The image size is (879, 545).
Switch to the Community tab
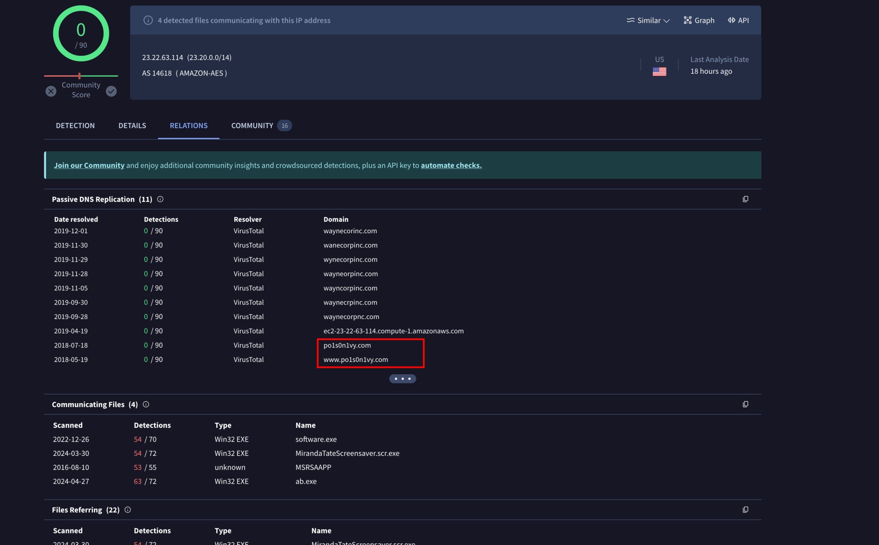pyautogui.click(x=252, y=125)
